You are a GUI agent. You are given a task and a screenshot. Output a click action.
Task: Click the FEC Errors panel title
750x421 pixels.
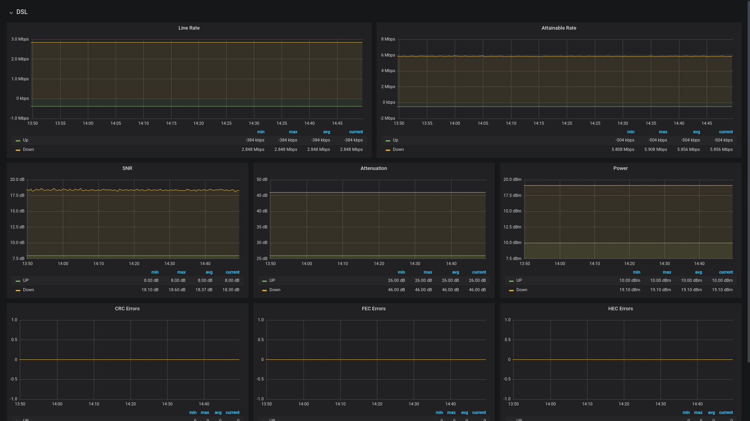(373, 309)
